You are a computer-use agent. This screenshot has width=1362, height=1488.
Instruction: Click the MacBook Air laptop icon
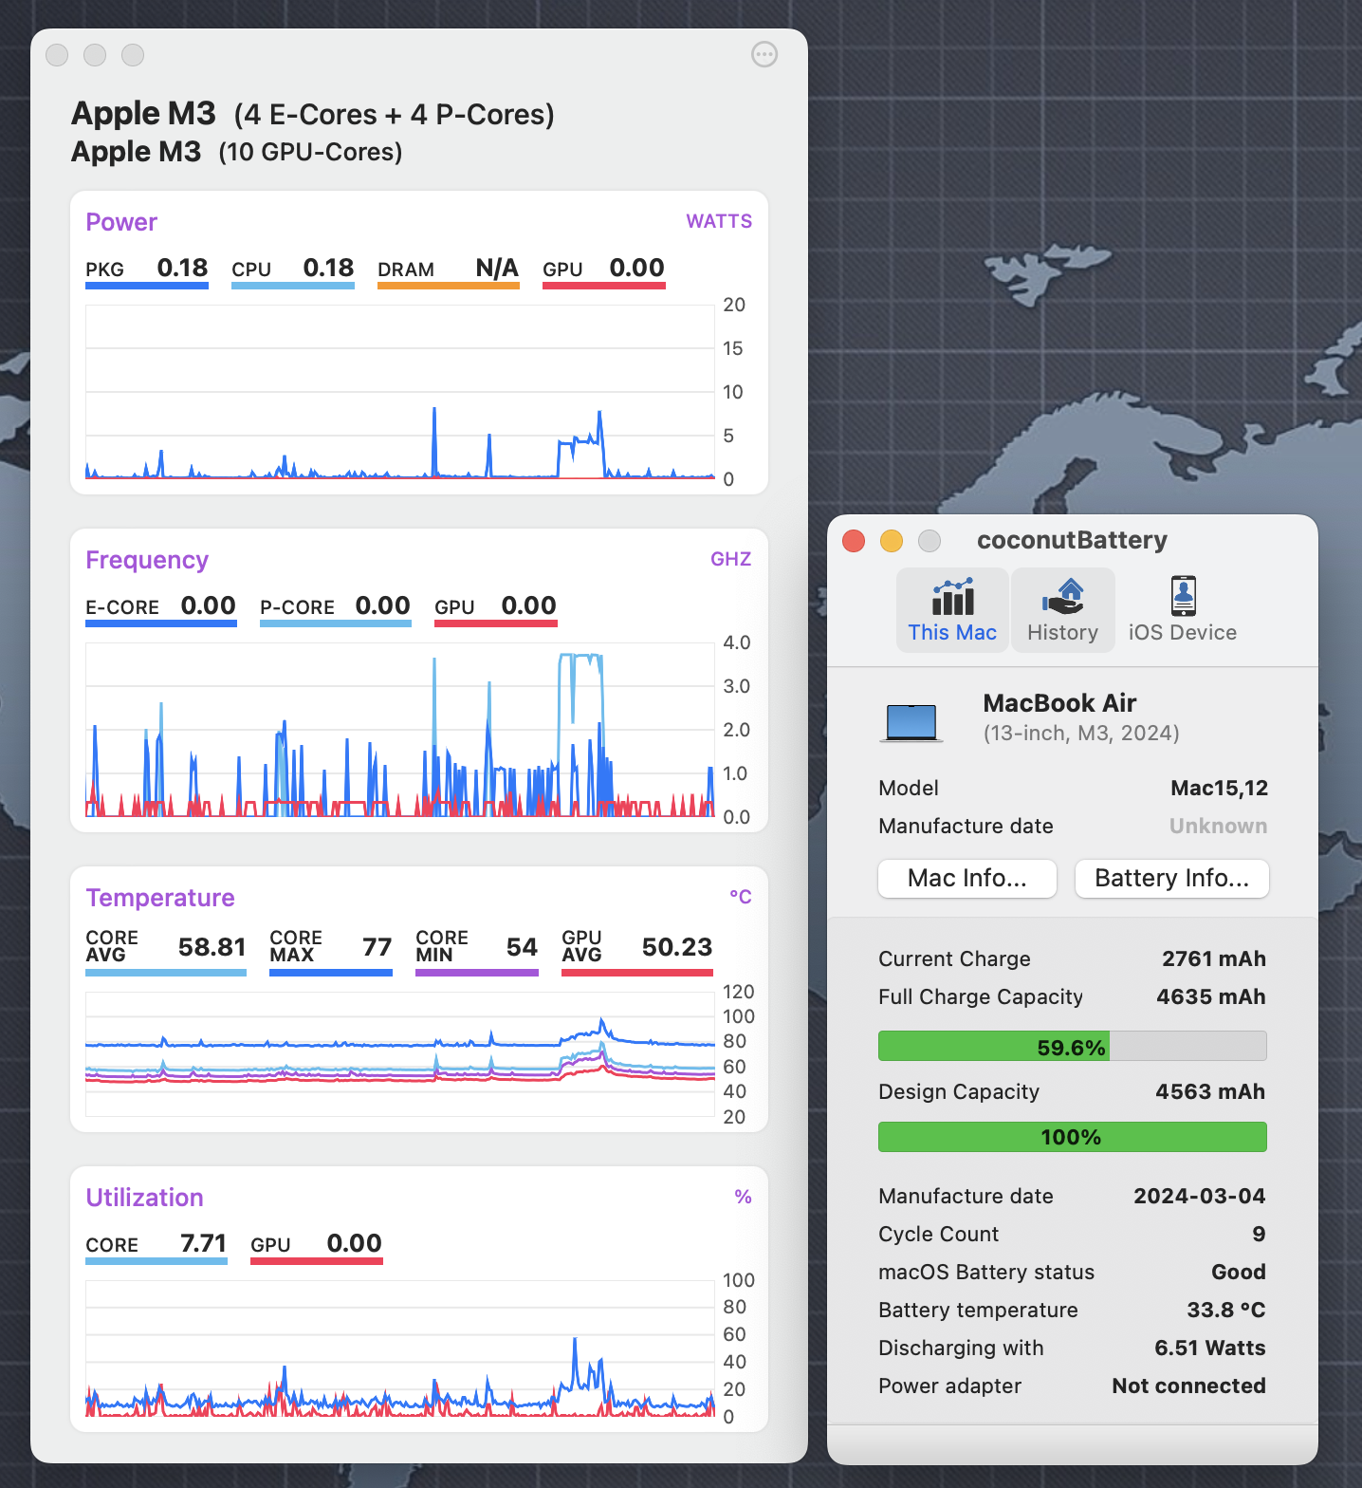pyautogui.click(x=911, y=722)
